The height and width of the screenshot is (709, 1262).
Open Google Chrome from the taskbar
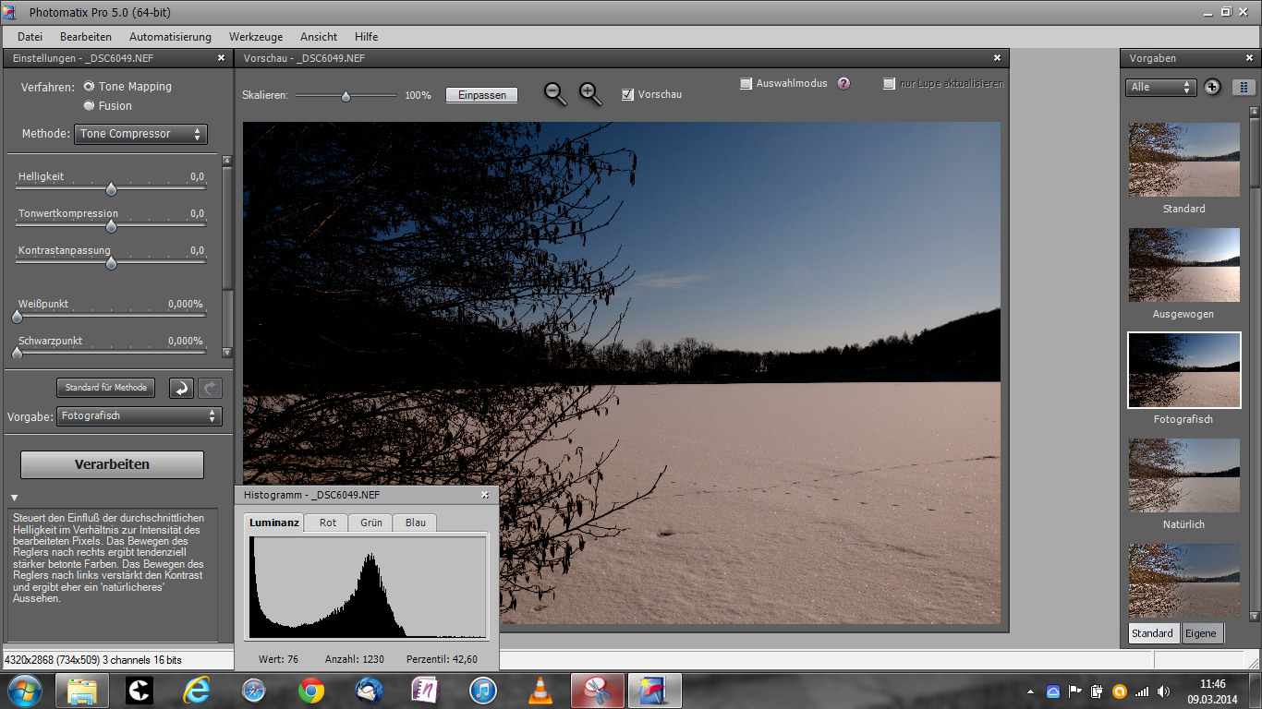click(311, 691)
